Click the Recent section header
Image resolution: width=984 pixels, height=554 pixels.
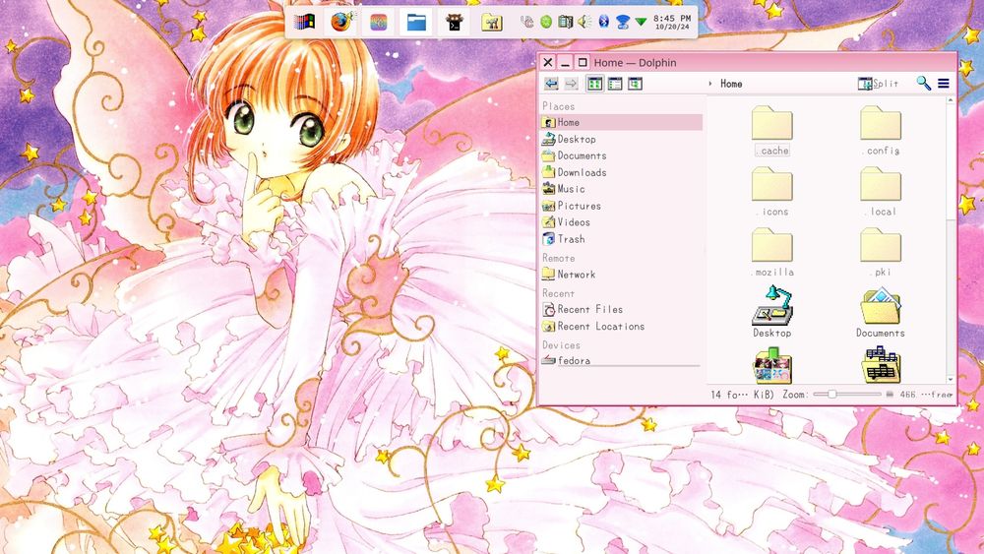pos(559,293)
